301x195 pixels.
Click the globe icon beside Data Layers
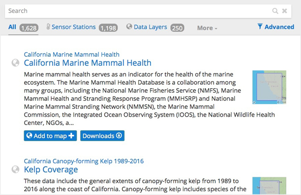tap(129, 26)
